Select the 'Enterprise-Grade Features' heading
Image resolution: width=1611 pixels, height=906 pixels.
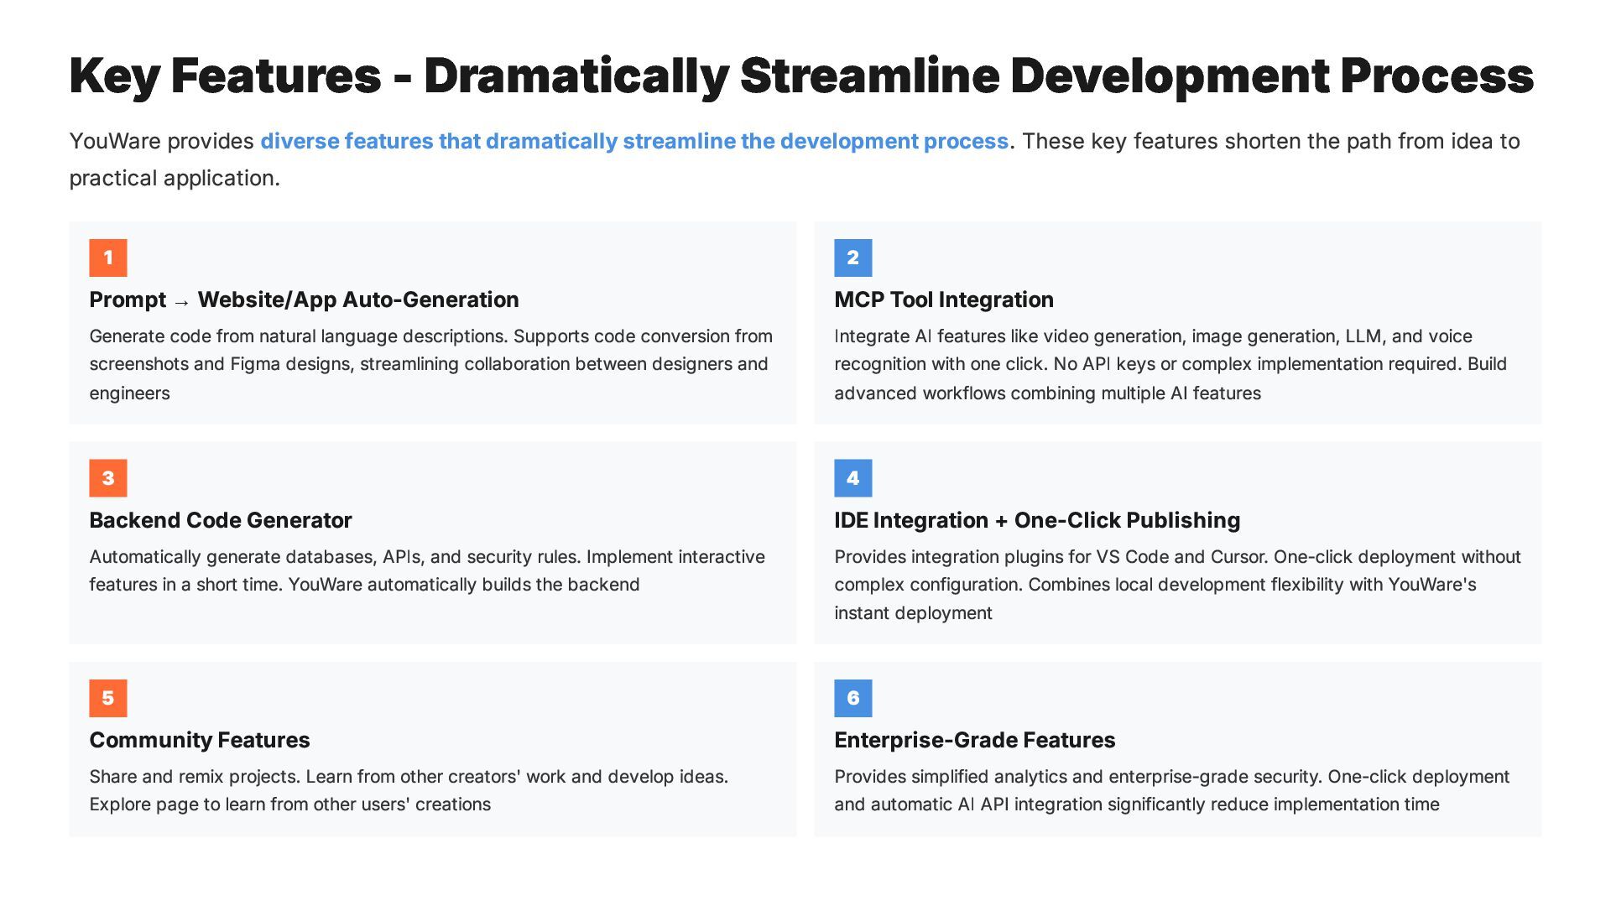974,740
